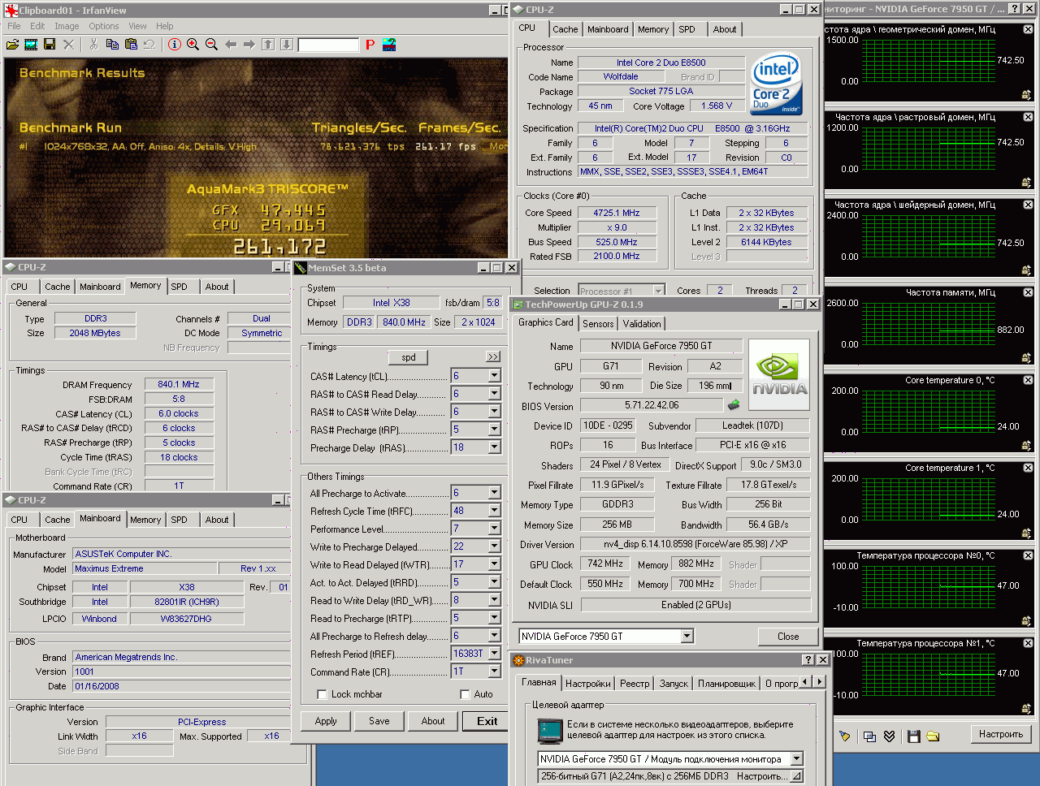1040x786 pixels.
Task: Click the About IrfanView landscape icon
Action: point(389,45)
